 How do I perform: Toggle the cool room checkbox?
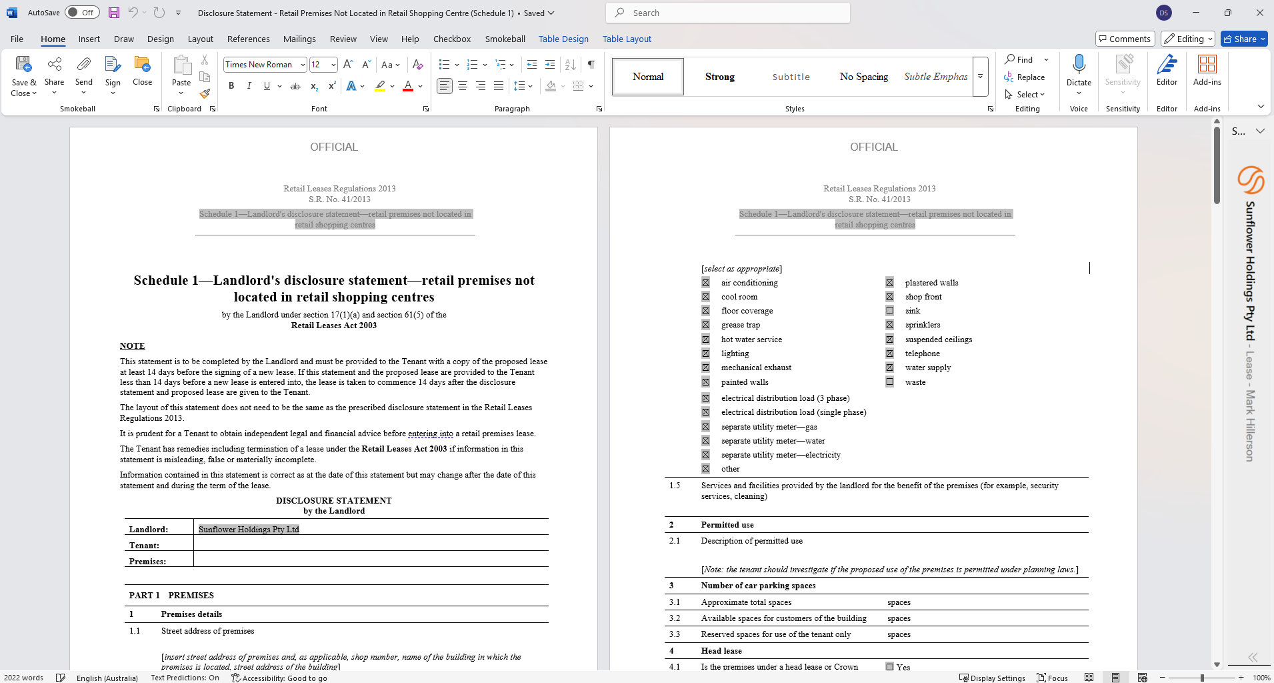pos(705,297)
